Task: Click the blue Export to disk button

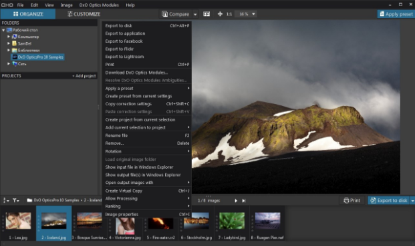Action: pos(389,201)
